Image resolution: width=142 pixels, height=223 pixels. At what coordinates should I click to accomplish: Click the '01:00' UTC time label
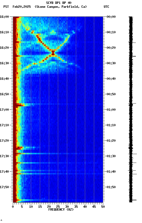[x=111, y=110]
